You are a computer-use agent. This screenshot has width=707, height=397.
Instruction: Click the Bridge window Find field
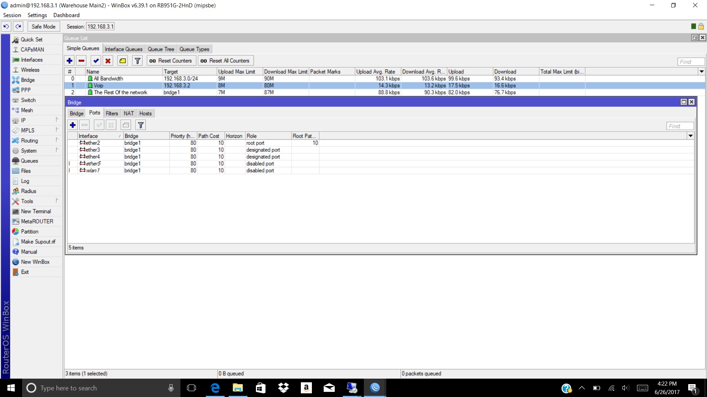point(680,126)
